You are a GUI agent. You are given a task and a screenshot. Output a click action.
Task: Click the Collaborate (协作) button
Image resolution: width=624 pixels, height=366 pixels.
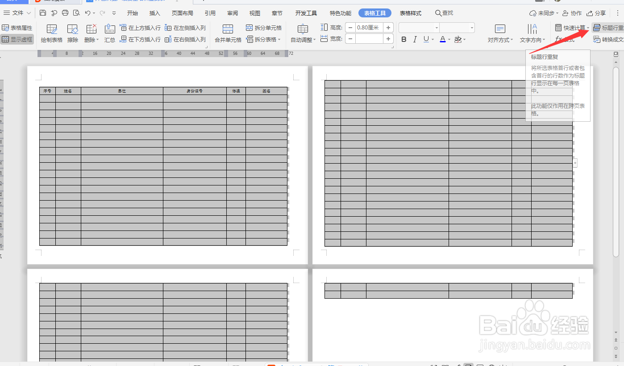click(x=572, y=13)
